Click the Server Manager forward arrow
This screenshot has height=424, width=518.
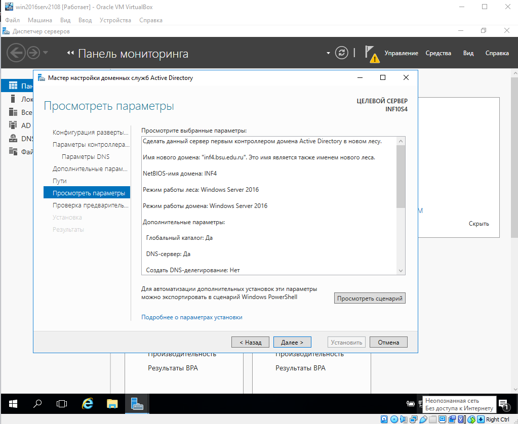click(x=33, y=53)
